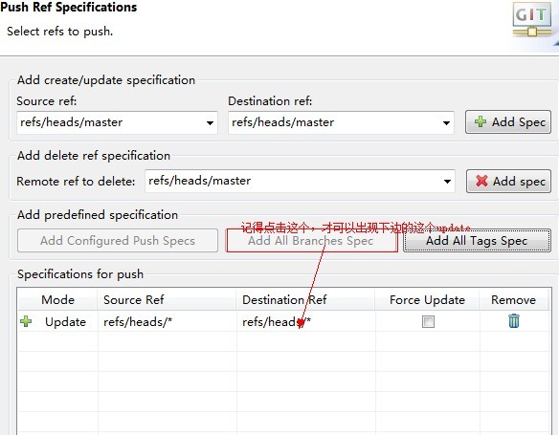Open the Remote ref to delete dropdown
The height and width of the screenshot is (435, 559).
[447, 182]
